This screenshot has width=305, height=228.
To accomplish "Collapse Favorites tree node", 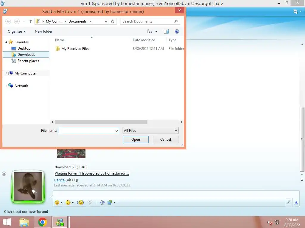I will [6, 42].
